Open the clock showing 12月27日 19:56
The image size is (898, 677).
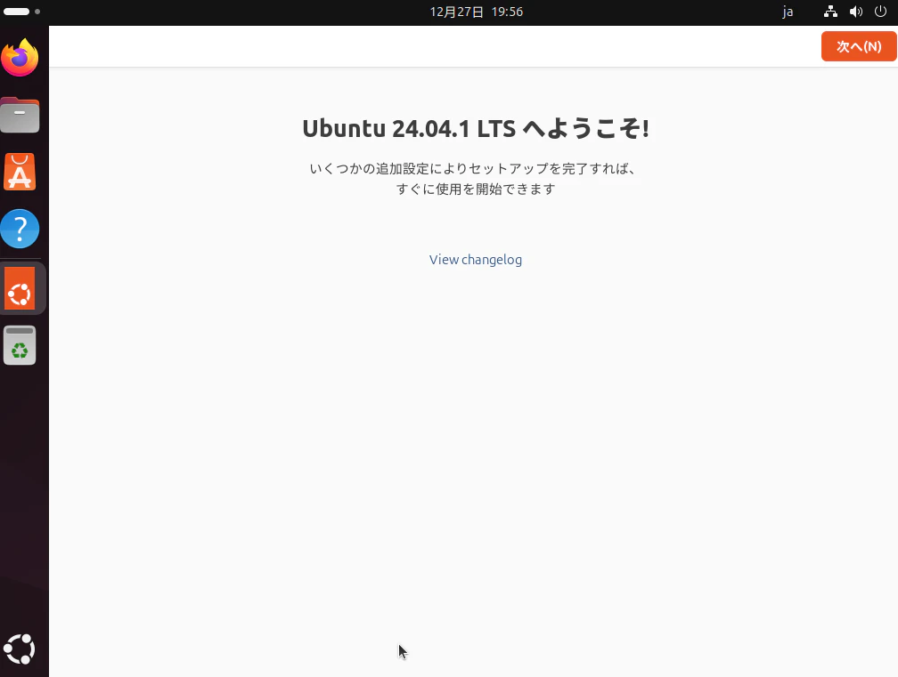tap(477, 12)
